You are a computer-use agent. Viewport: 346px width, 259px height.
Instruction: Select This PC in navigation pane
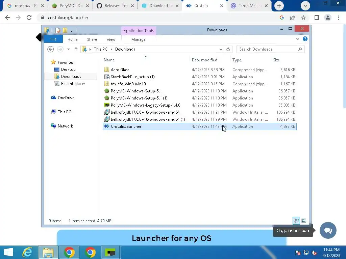pos(64,112)
